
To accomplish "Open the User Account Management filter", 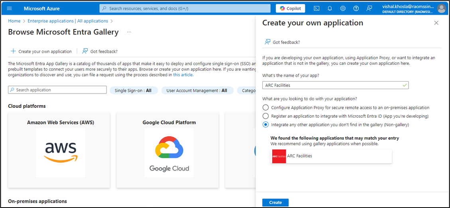I will 197,91.
